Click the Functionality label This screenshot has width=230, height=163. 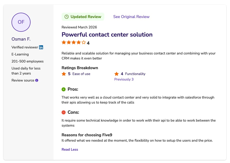[x=135, y=74]
